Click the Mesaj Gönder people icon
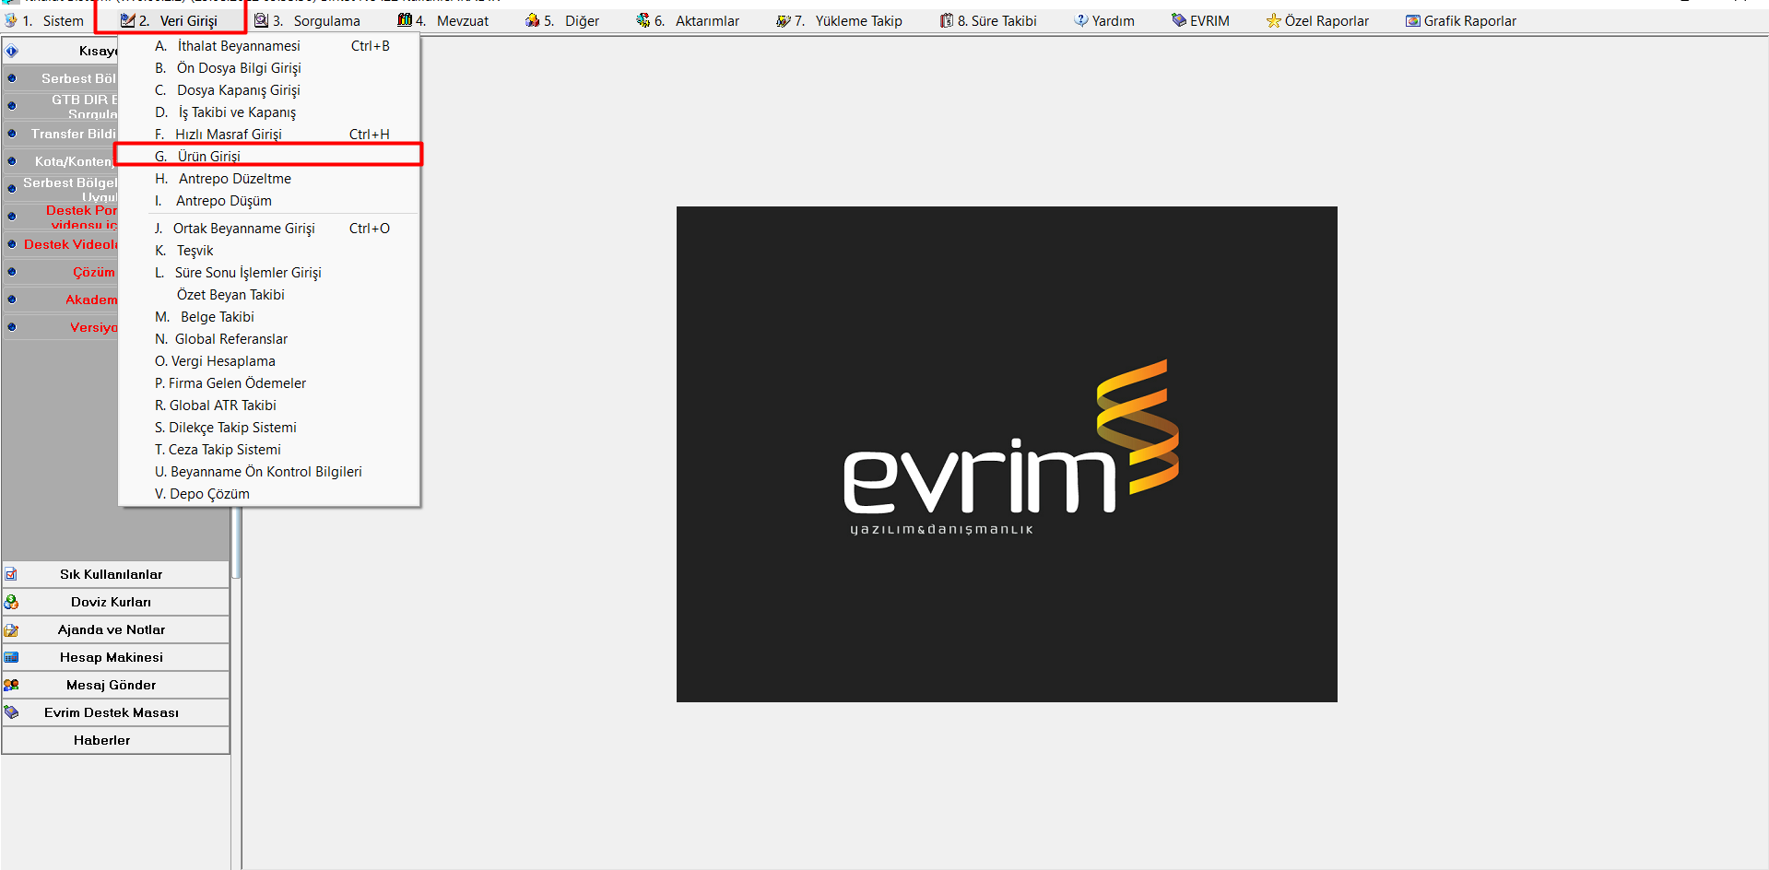Viewport: 1769px width, 870px height. pyautogui.click(x=11, y=685)
